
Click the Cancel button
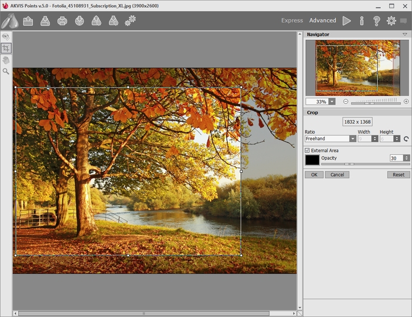[337, 175]
